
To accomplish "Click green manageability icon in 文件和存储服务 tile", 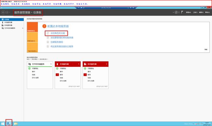I will [29, 68].
